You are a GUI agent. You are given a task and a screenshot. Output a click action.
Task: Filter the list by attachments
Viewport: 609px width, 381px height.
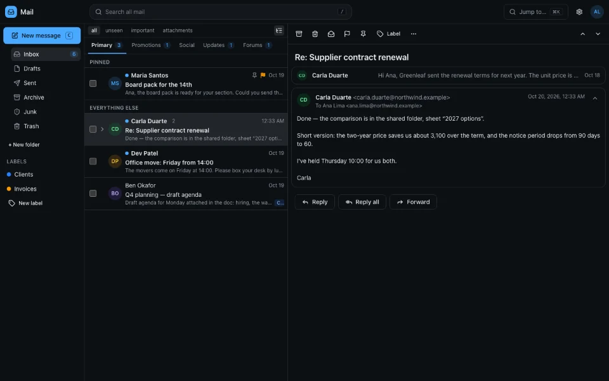coord(178,30)
